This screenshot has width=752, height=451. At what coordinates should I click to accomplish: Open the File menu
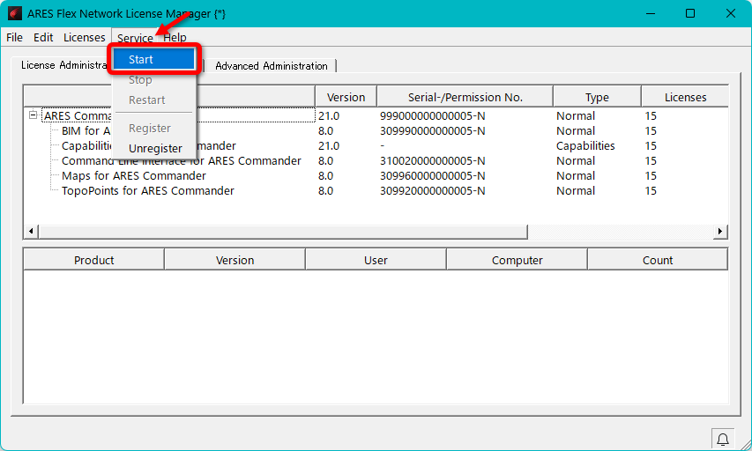[14, 37]
